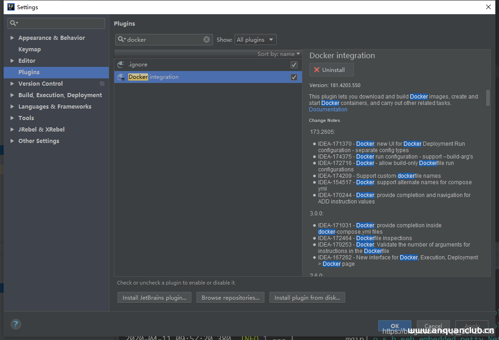Click the JRebel & XRebel label
This screenshot has width=499, height=340.
coord(41,129)
